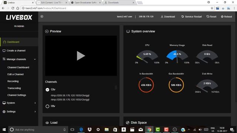Click the System overview monitor icon
This screenshot has height=133, width=237.
[128, 31]
